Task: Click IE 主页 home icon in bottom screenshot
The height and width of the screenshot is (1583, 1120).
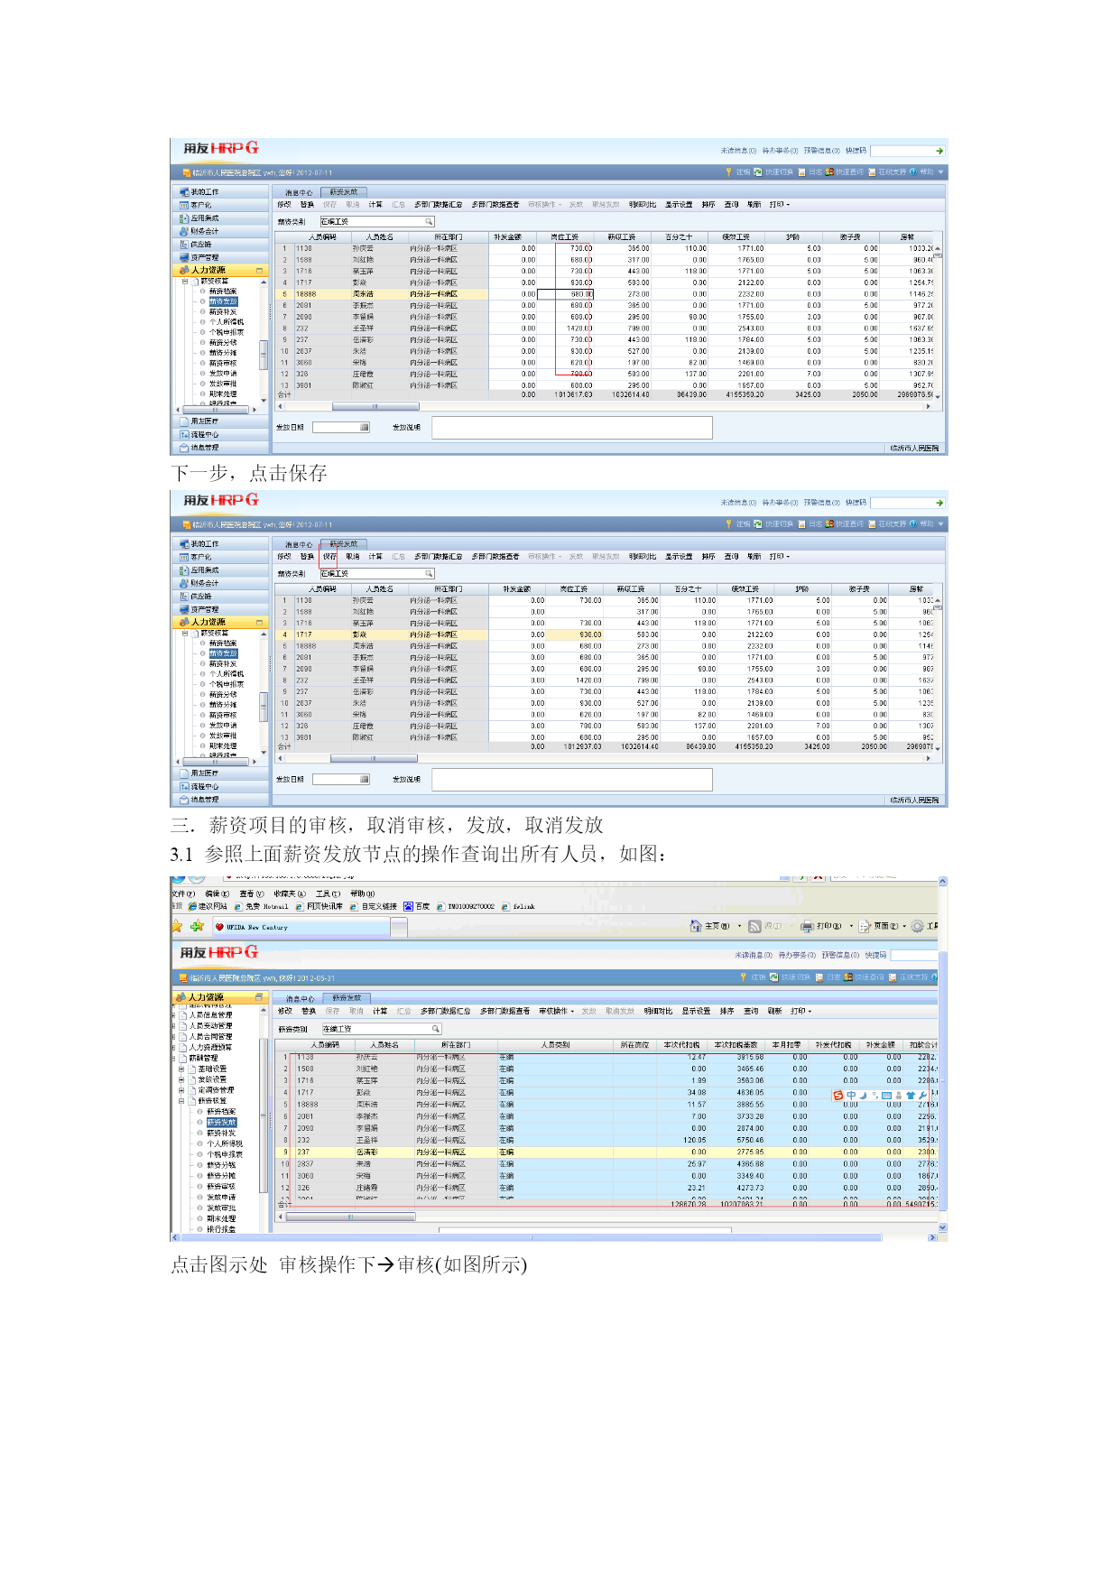Action: [x=695, y=926]
